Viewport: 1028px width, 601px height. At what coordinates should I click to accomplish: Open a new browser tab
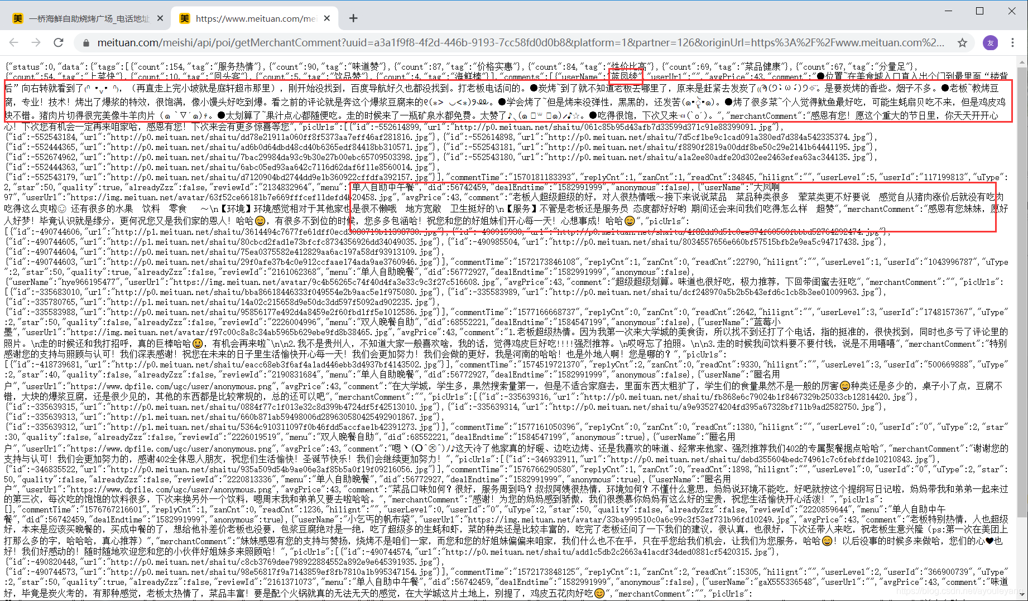click(353, 18)
